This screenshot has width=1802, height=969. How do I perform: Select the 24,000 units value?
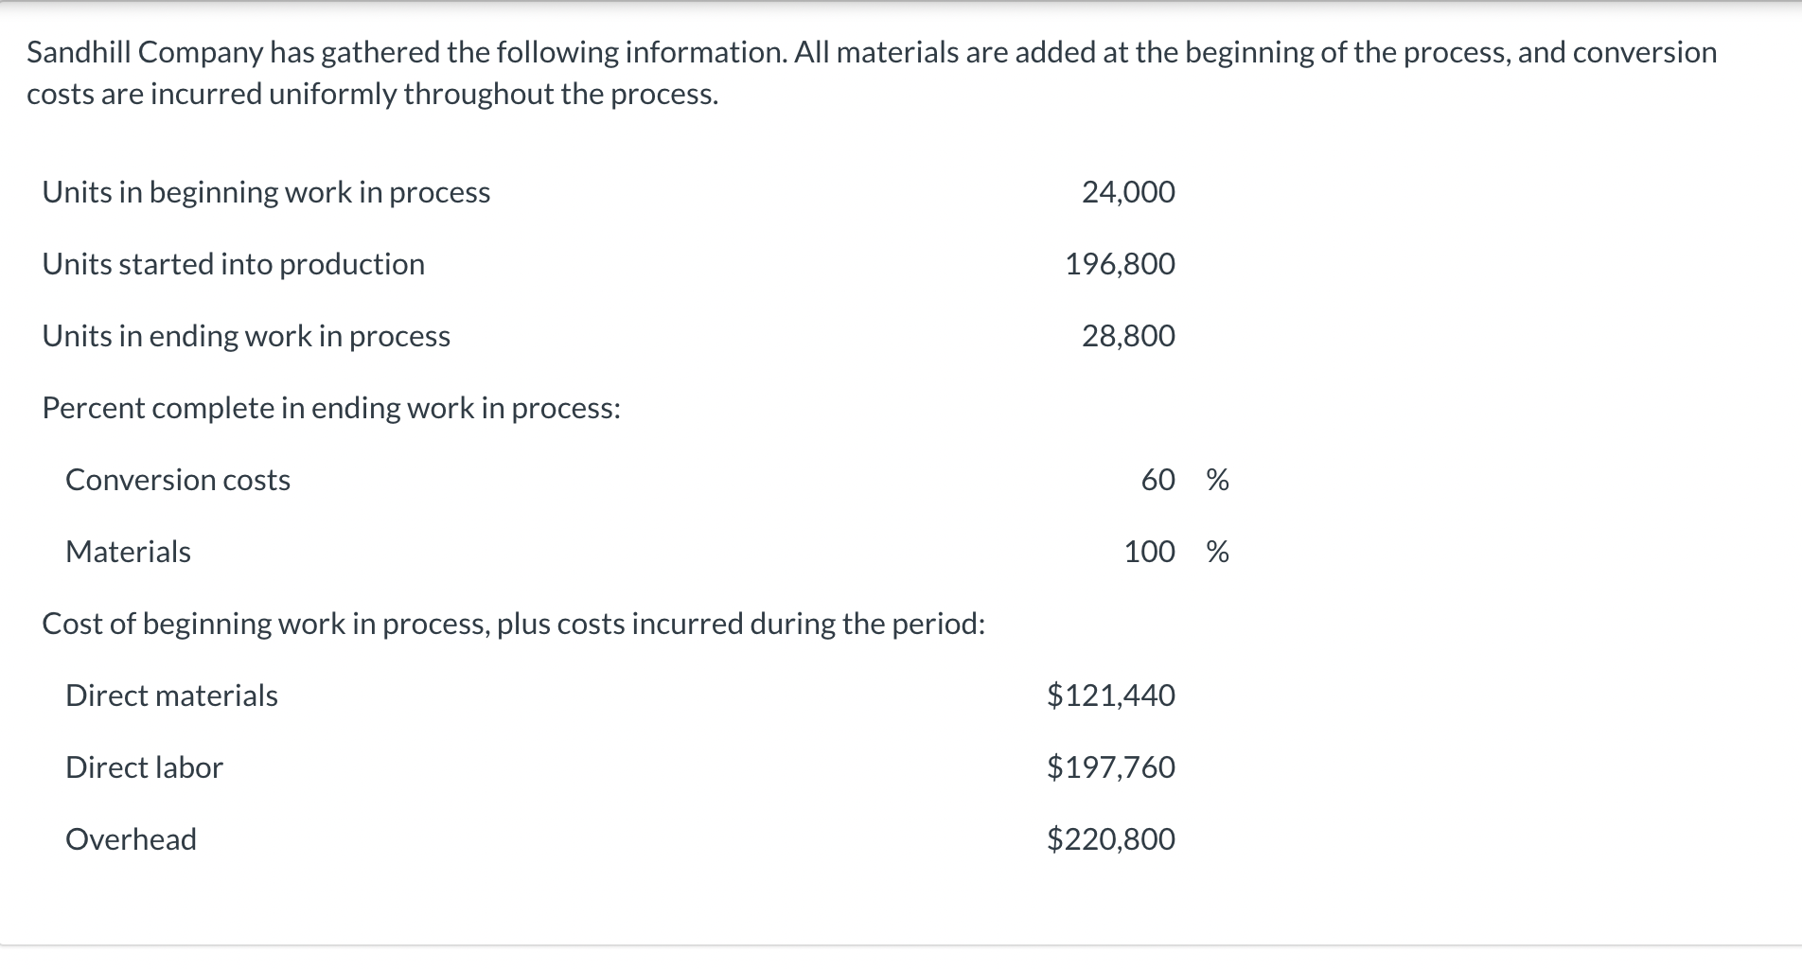(1128, 192)
